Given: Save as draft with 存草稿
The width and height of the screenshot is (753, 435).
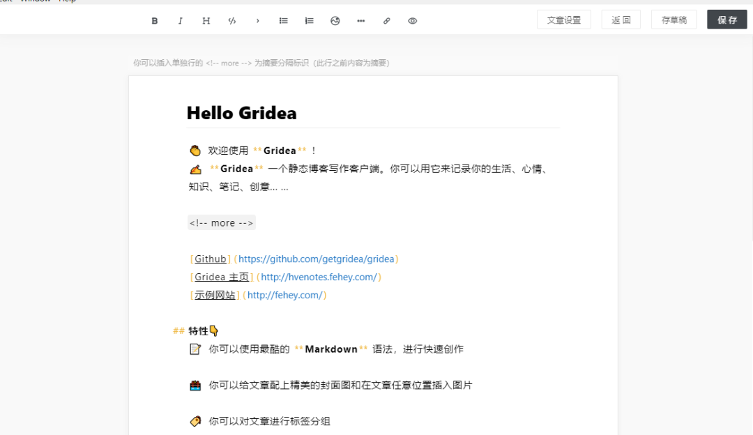Looking at the screenshot, I should (x=674, y=20).
